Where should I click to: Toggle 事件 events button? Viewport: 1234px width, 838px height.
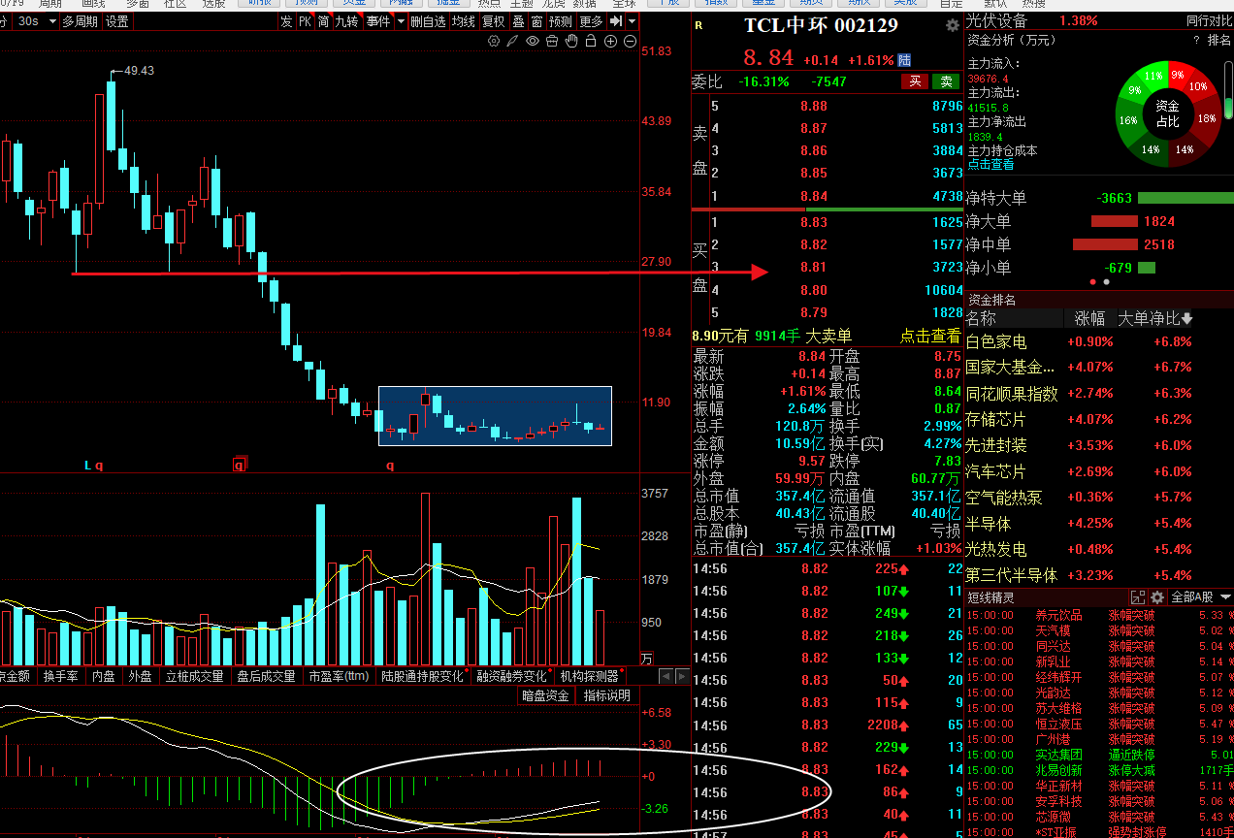(x=378, y=21)
